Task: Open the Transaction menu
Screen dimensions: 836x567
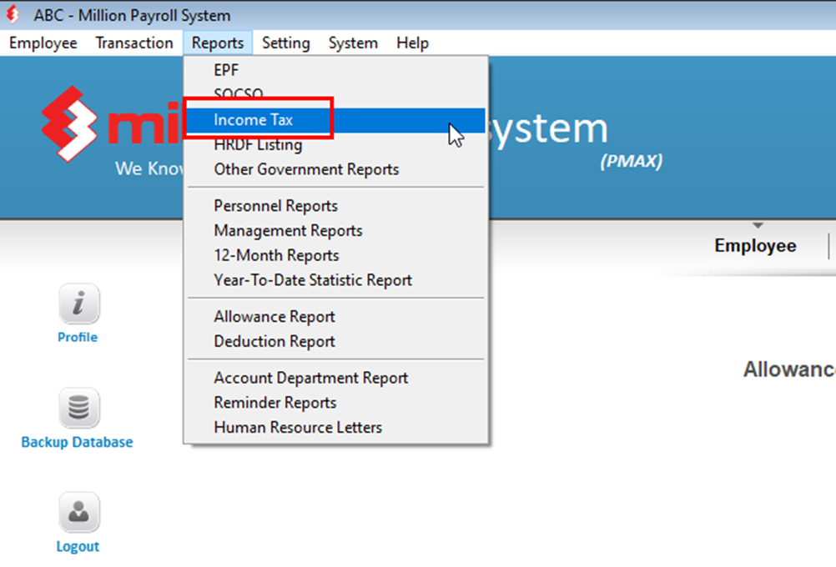Action: (x=134, y=43)
